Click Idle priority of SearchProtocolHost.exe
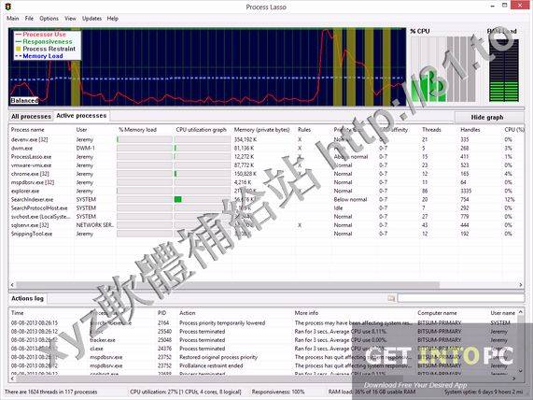This screenshot has width=533, height=400. 338,208
